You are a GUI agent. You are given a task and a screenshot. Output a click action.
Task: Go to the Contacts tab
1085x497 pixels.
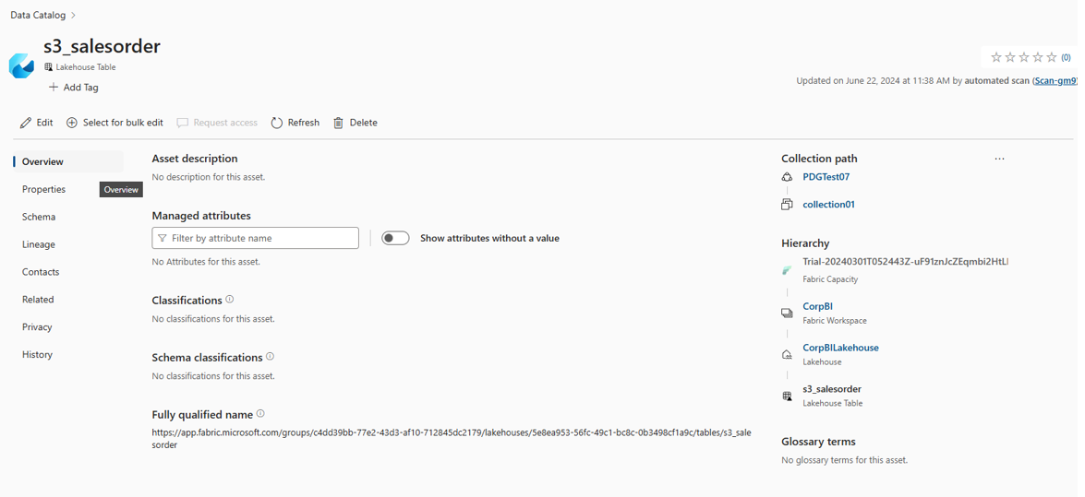click(41, 272)
